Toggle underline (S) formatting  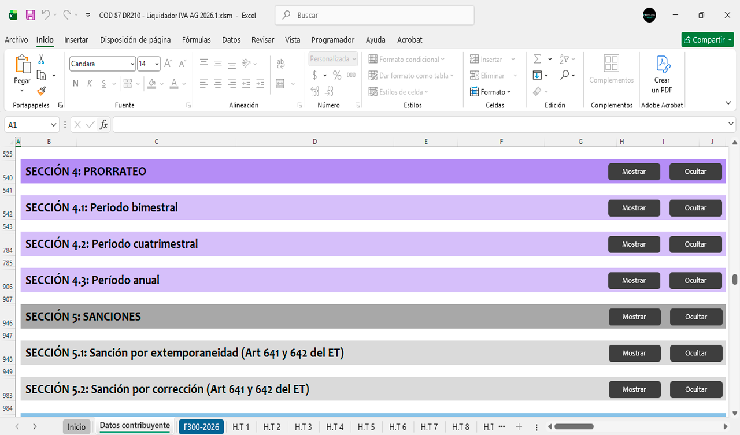[x=104, y=84]
